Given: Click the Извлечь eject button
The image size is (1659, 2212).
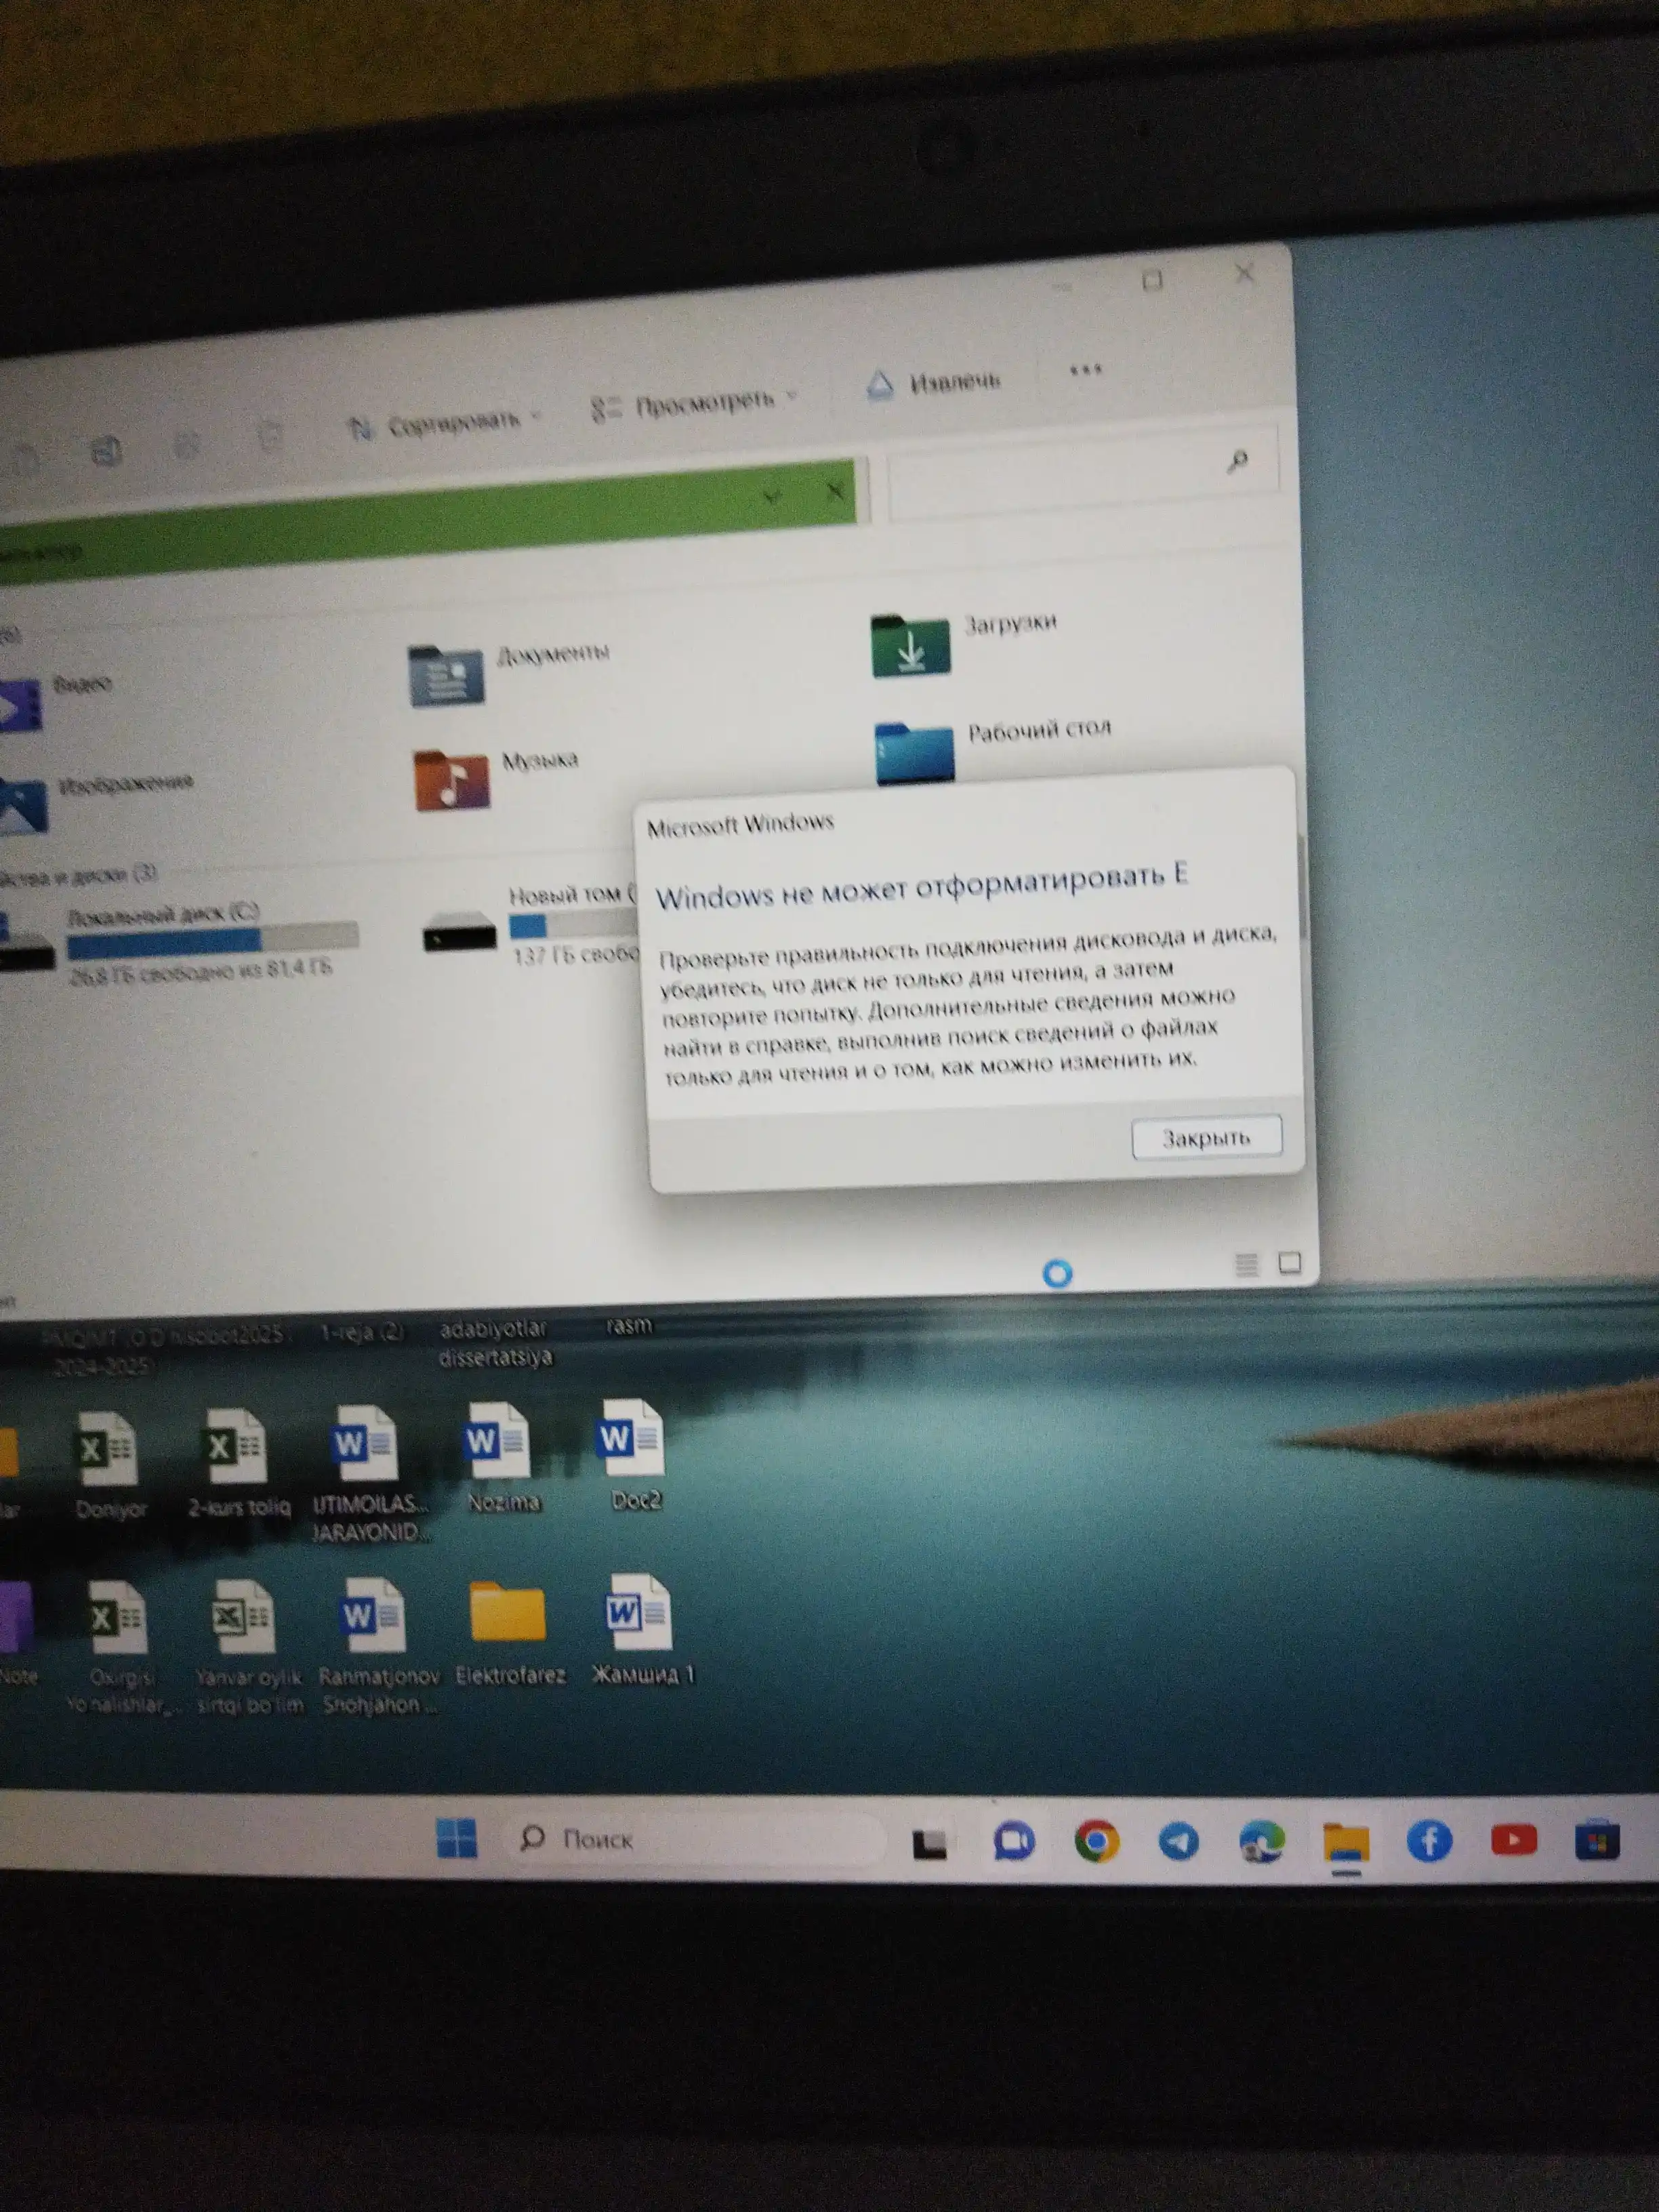Looking at the screenshot, I should pyautogui.click(x=933, y=383).
